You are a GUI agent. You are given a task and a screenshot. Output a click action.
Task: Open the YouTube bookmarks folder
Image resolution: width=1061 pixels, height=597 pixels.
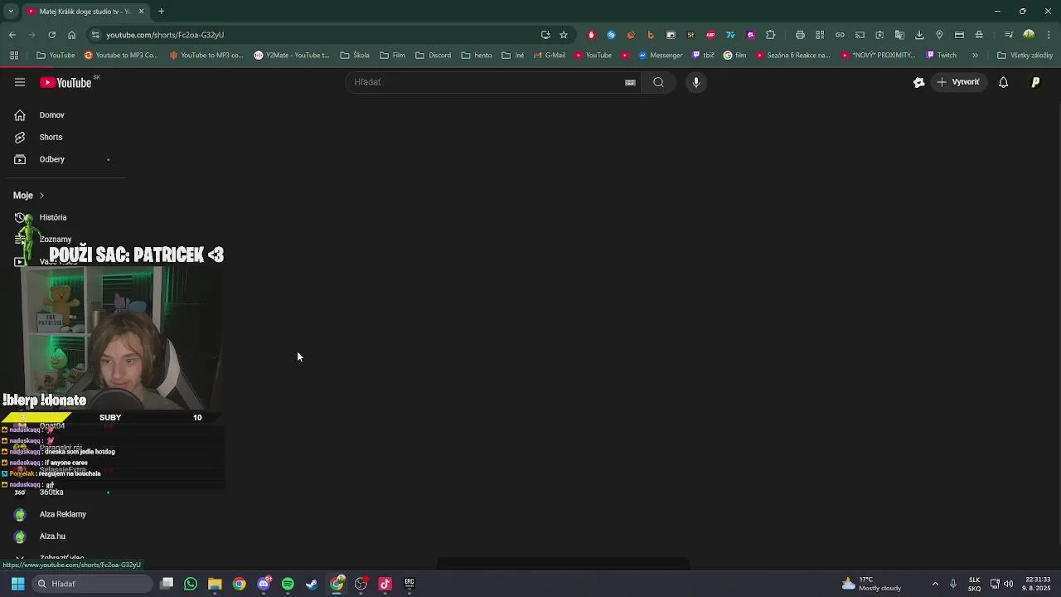56,56
